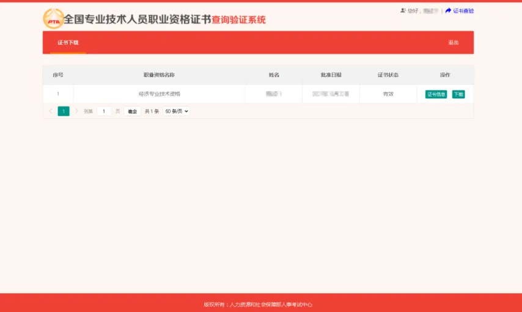
Task: Click the 职业资格名称 column header
Action: coord(159,75)
